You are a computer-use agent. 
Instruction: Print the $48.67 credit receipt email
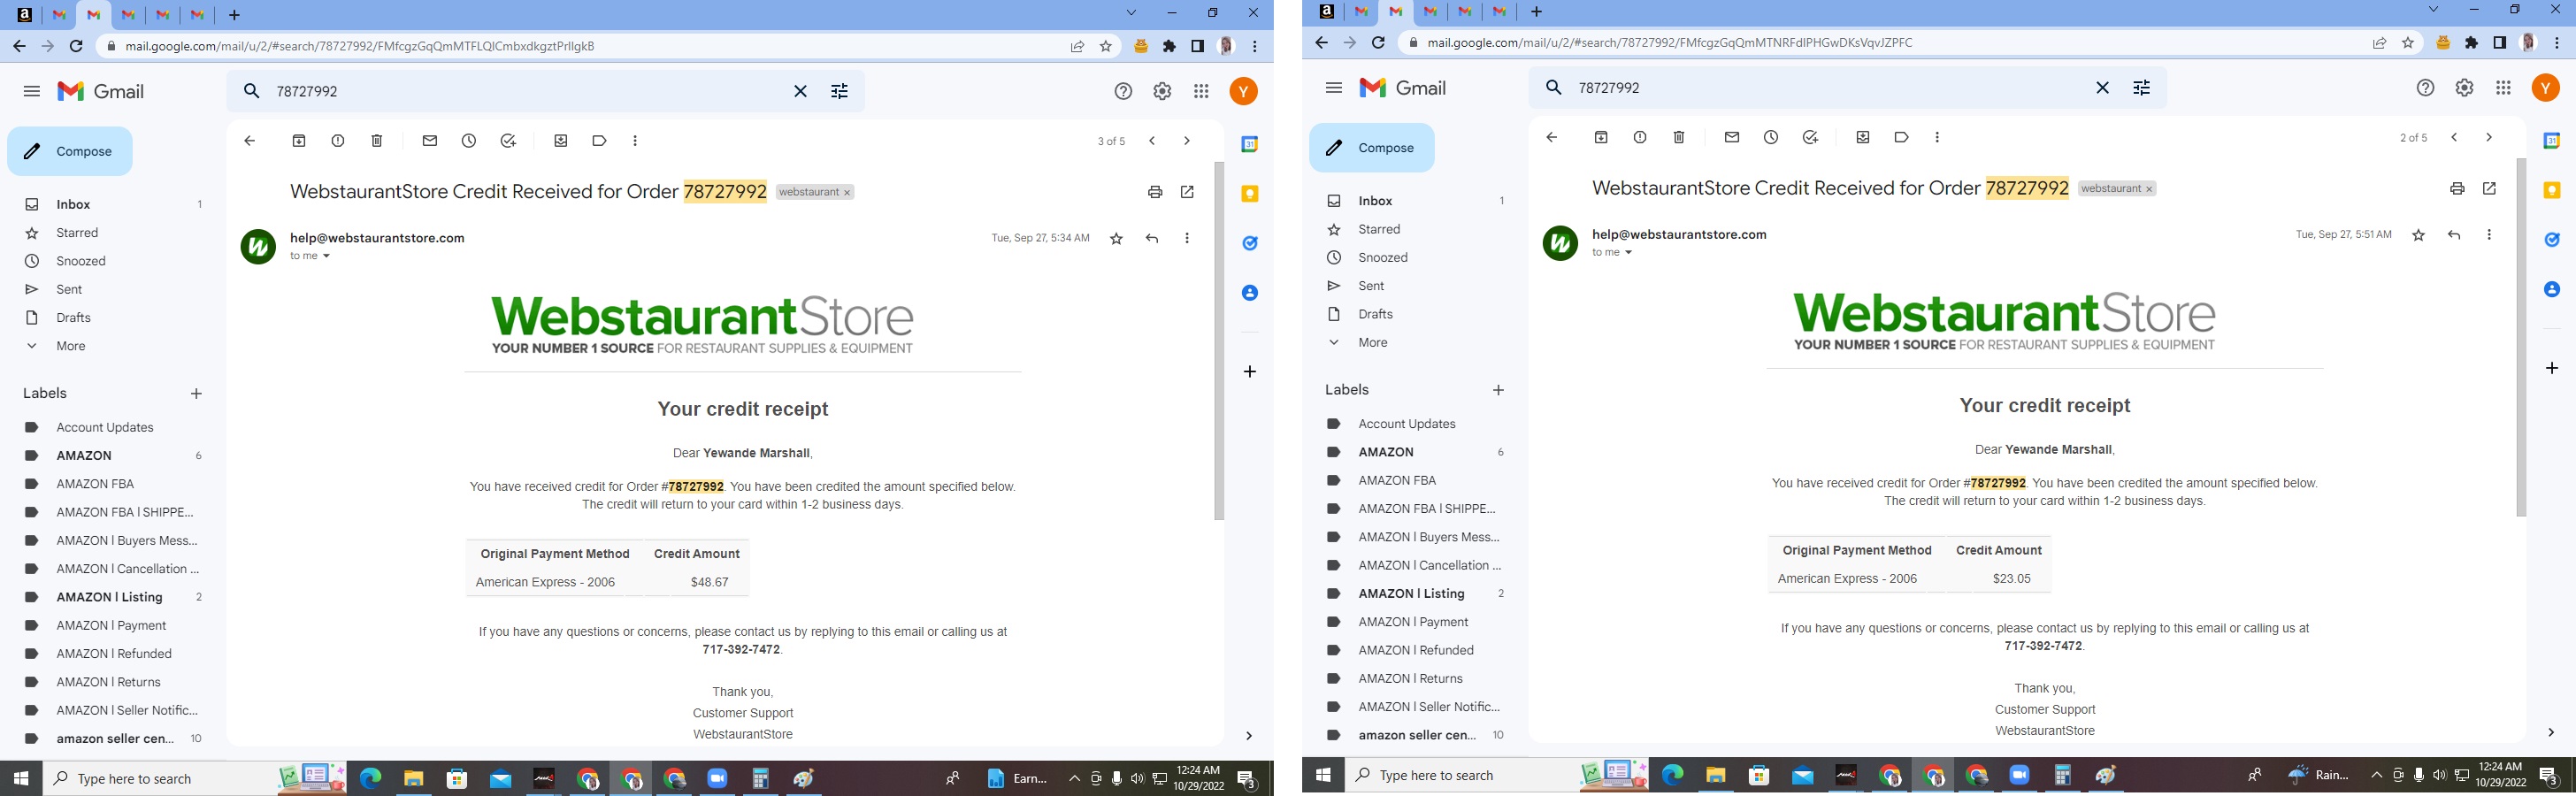[x=1155, y=192]
